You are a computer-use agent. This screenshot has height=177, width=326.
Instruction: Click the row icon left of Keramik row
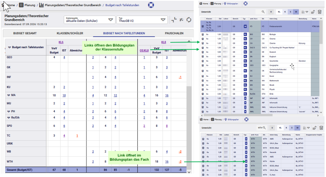pyautogui.click(x=203, y=153)
